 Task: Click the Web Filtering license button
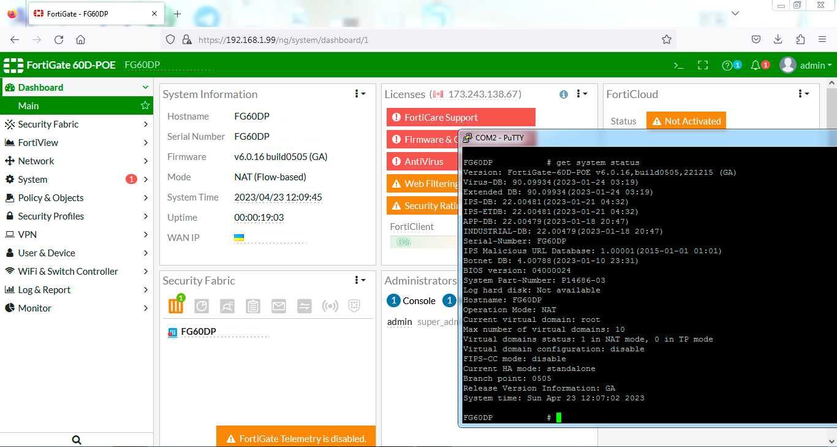[x=423, y=183]
